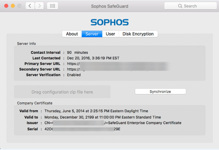
Task: Focus the Search field
Action: point(190,6)
